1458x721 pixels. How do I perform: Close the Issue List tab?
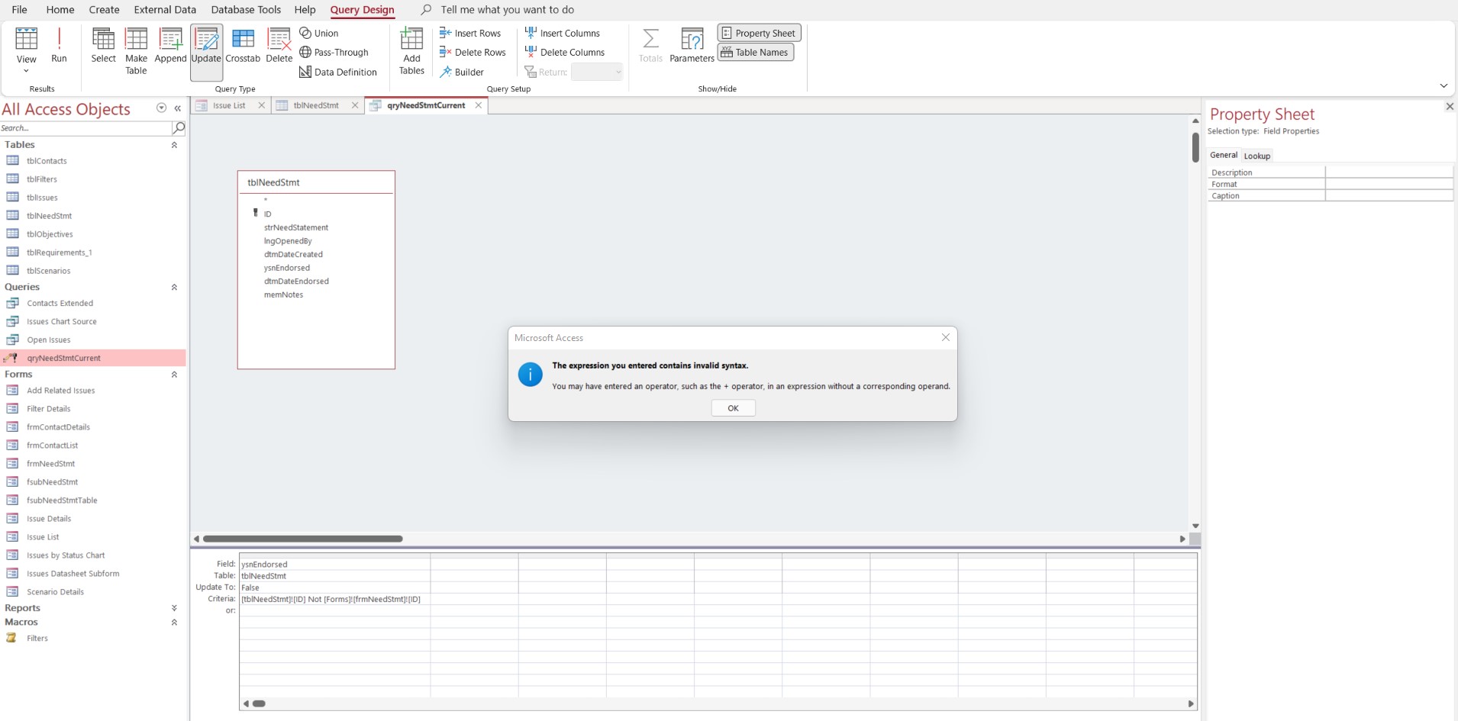(x=262, y=105)
